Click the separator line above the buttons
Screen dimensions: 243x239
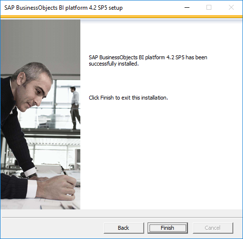click(x=121, y=218)
